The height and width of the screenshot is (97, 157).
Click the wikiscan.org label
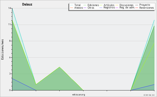point(78,95)
